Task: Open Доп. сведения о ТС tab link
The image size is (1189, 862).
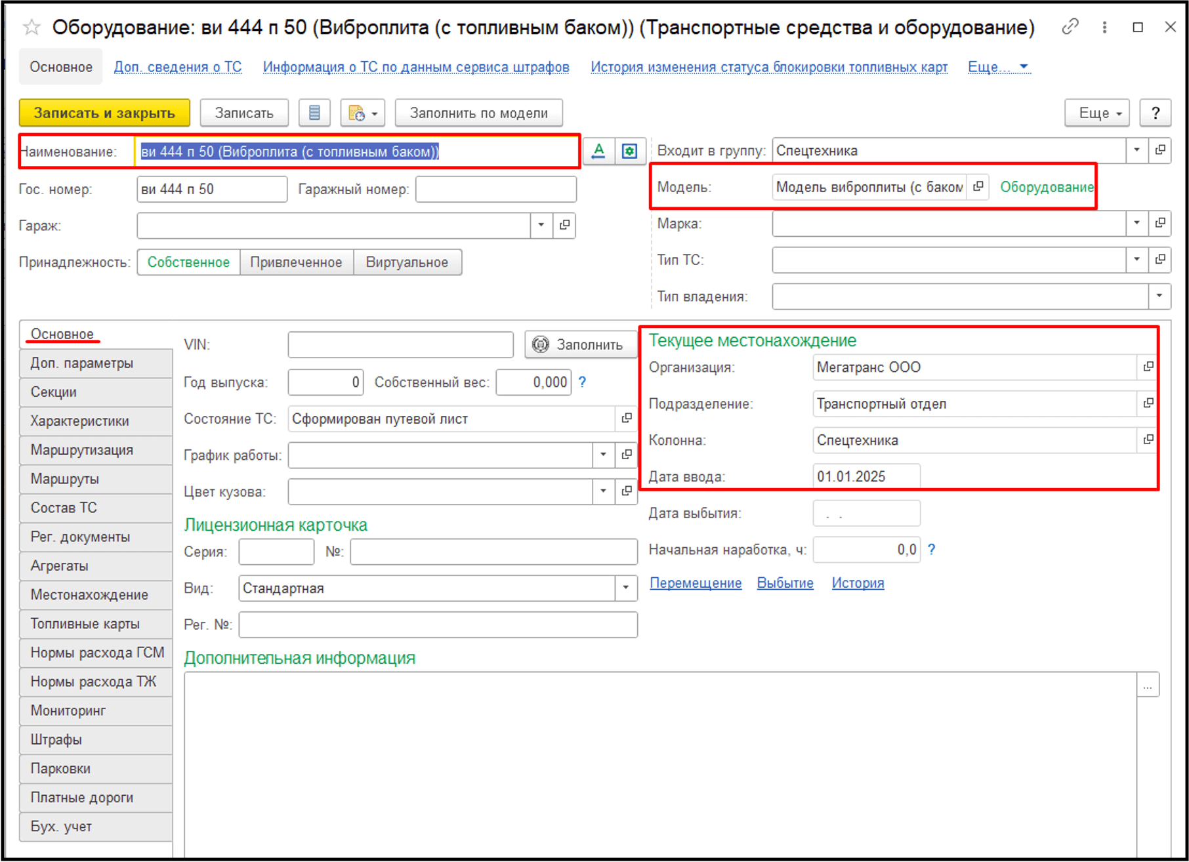Action: point(178,67)
